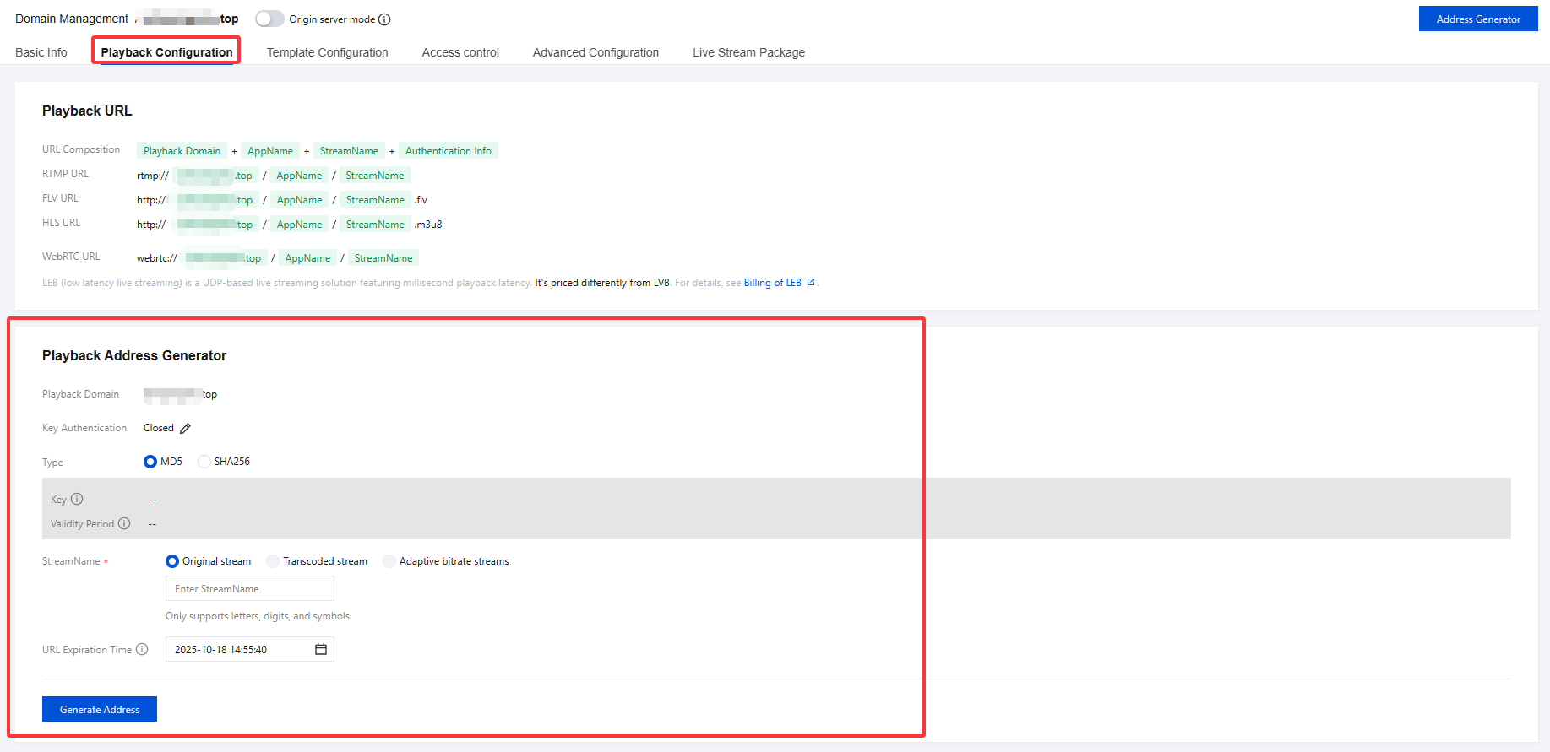The image size is (1550, 752).
Task: Open the Access control tab
Action: [x=460, y=52]
